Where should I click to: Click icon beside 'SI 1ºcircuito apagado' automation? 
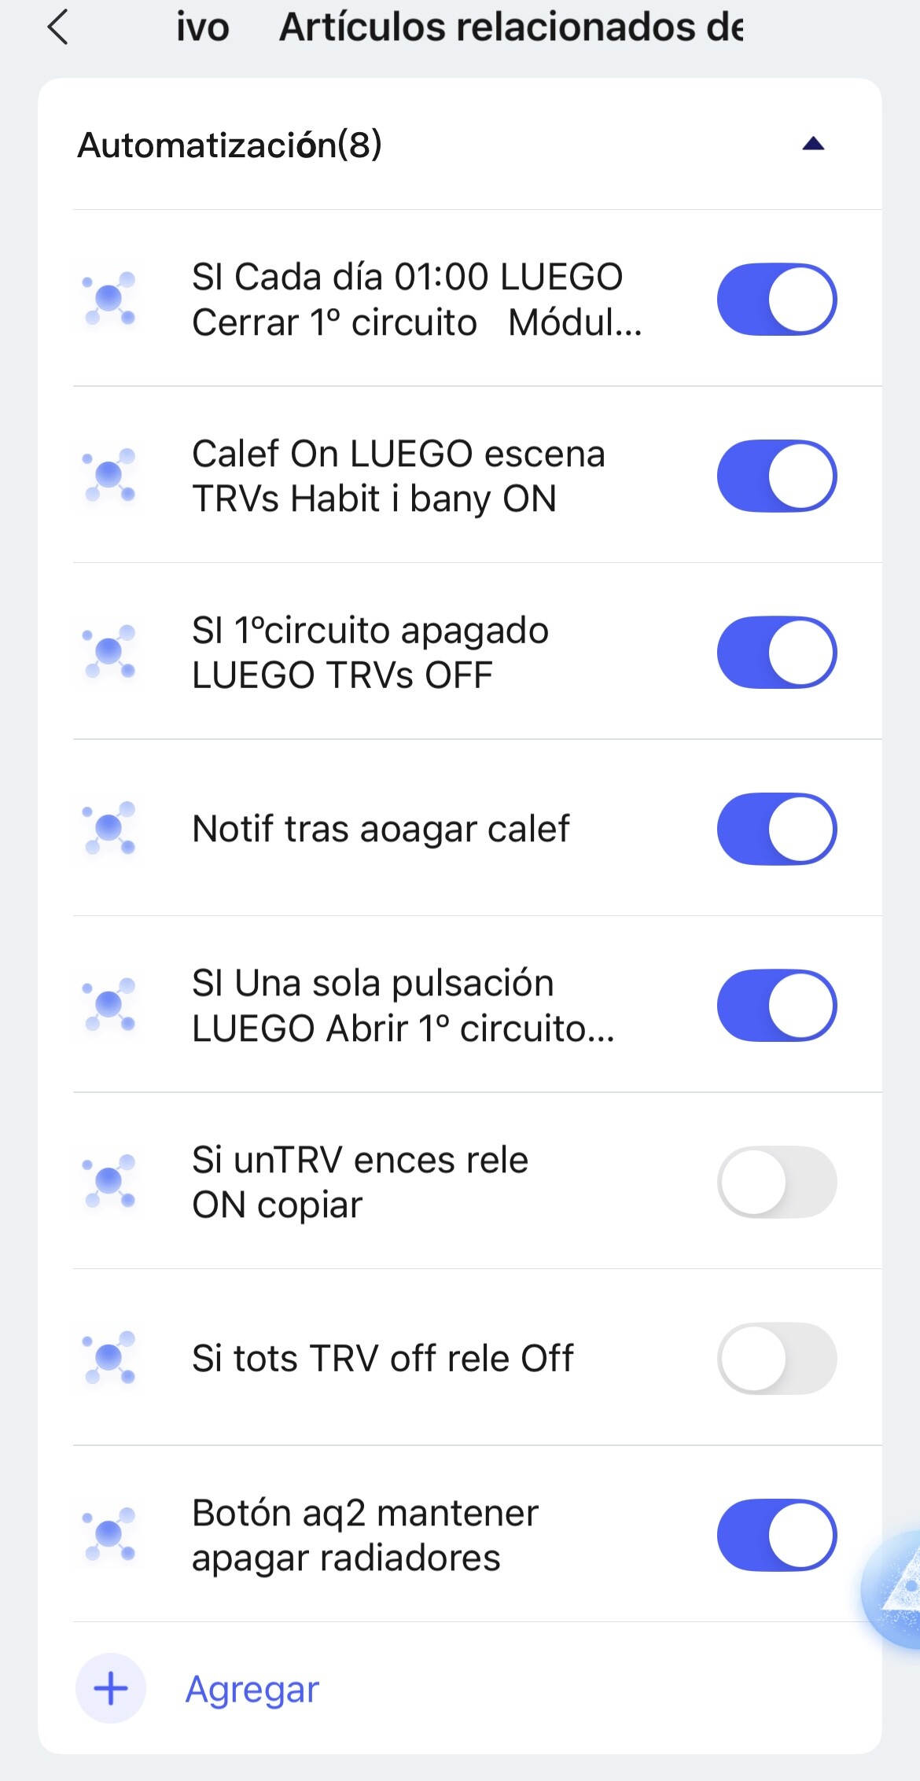pyautogui.click(x=109, y=652)
